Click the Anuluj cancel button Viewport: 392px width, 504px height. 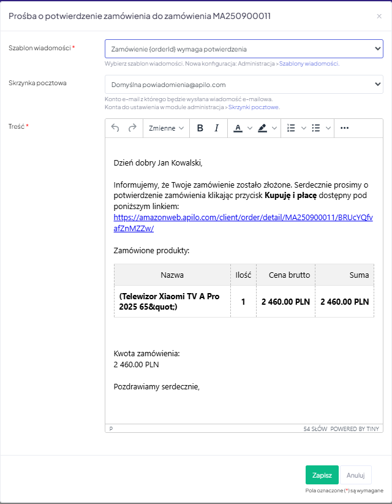coord(355,475)
